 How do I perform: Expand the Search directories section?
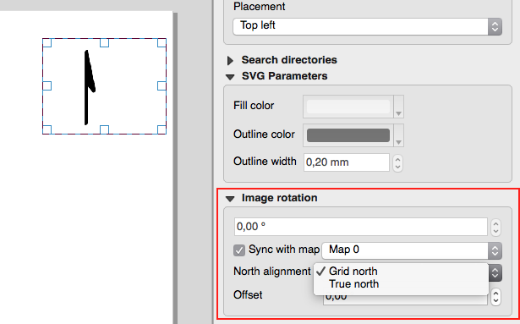(230, 60)
